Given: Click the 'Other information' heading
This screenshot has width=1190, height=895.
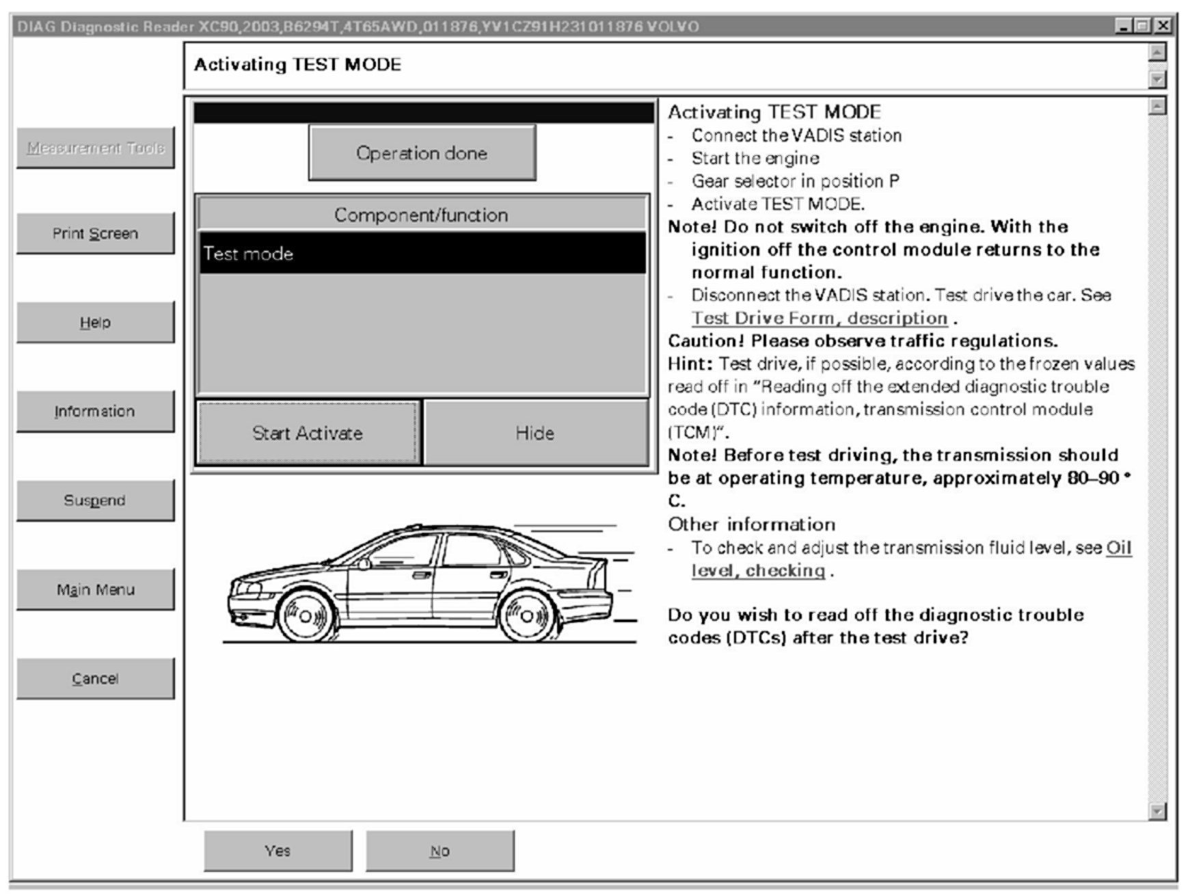Looking at the screenshot, I should point(752,524).
